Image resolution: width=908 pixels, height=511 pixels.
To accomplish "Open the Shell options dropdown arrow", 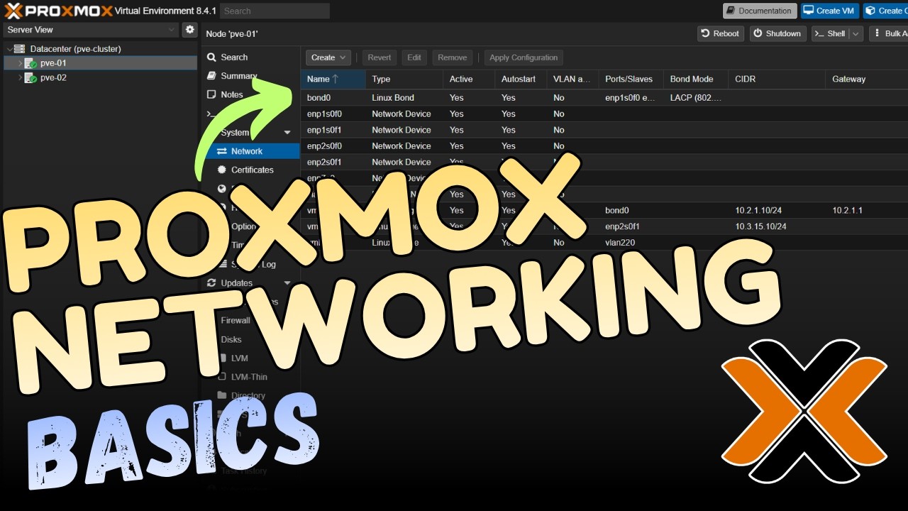I will click(856, 33).
